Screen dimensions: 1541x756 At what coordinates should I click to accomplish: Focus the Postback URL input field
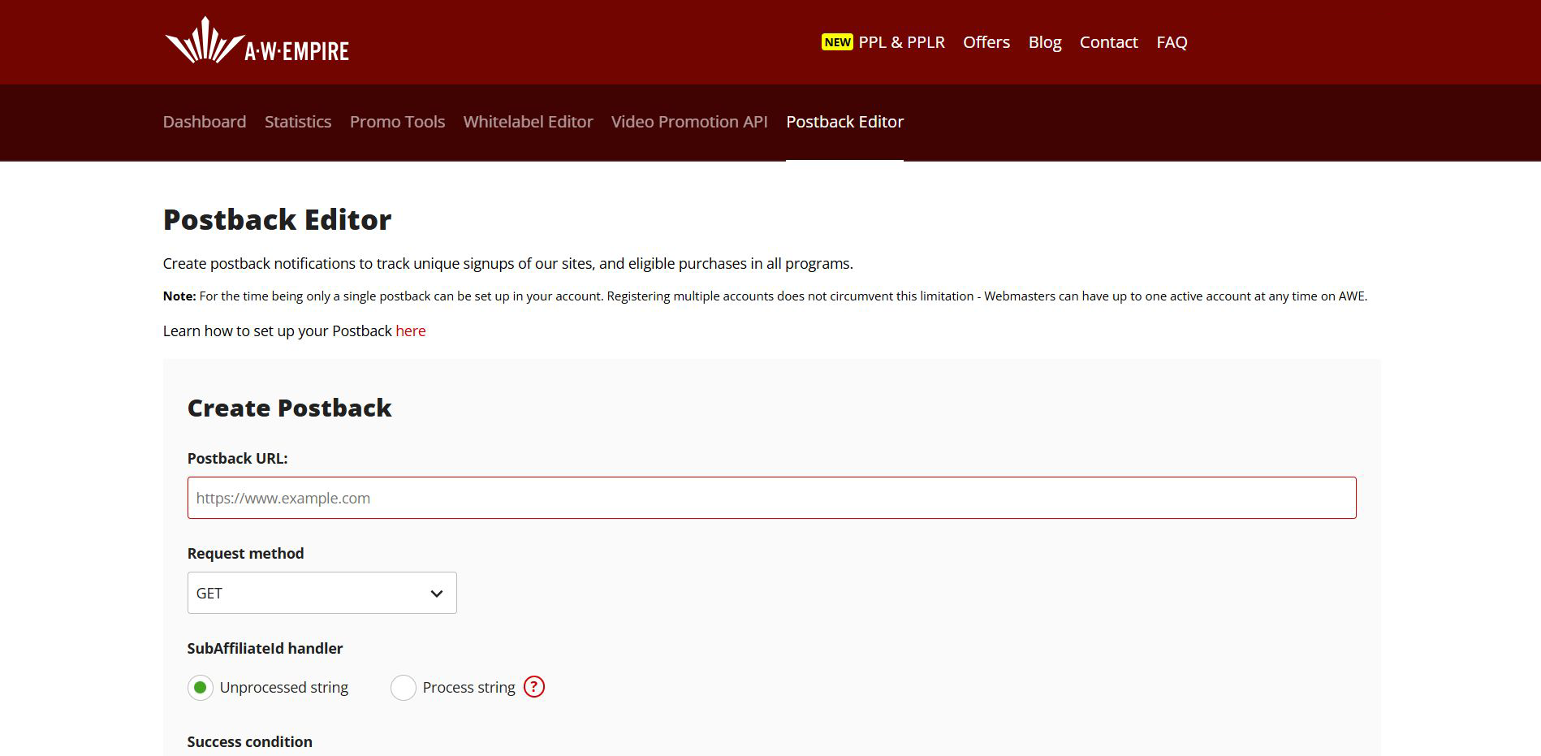[771, 498]
